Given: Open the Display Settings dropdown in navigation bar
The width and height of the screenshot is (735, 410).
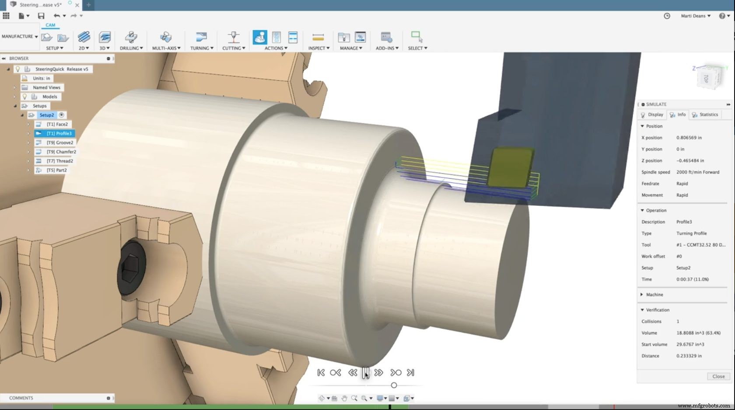Looking at the screenshot, I should pyautogui.click(x=380, y=398).
